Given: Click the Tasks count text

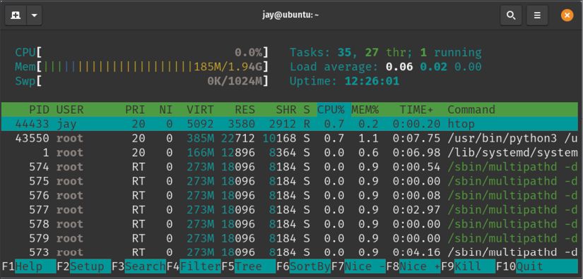Looking at the screenshot, I should pyautogui.click(x=386, y=53).
